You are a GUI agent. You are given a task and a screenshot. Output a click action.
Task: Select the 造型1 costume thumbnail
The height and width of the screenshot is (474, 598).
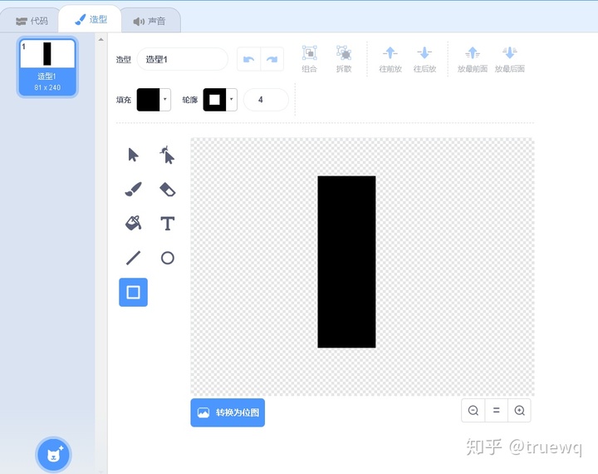(47, 67)
